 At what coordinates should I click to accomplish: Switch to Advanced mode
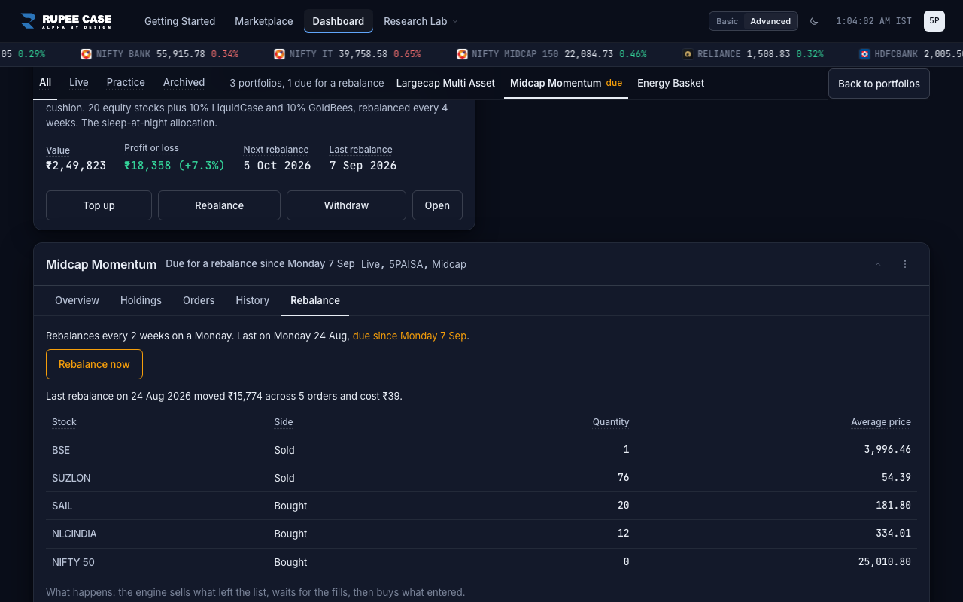(770, 21)
